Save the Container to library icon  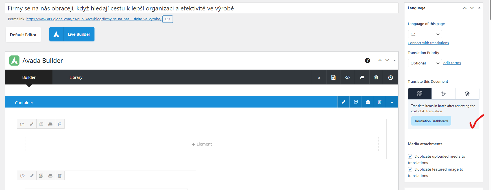pos(368,102)
